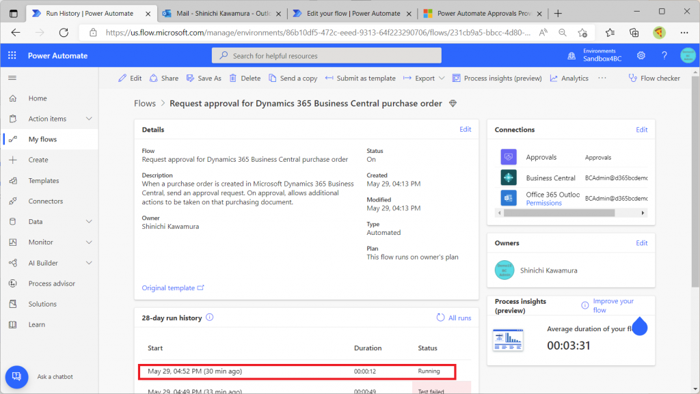Expand the AI Builder section chevron

89,263
